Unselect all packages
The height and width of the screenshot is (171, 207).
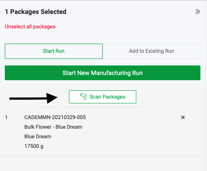tap(30, 27)
